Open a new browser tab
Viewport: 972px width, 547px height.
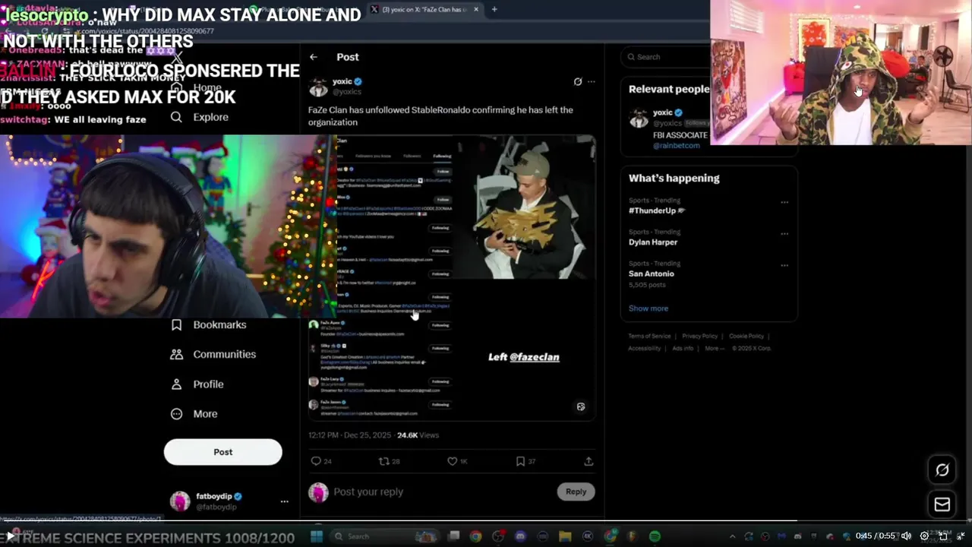pos(494,9)
